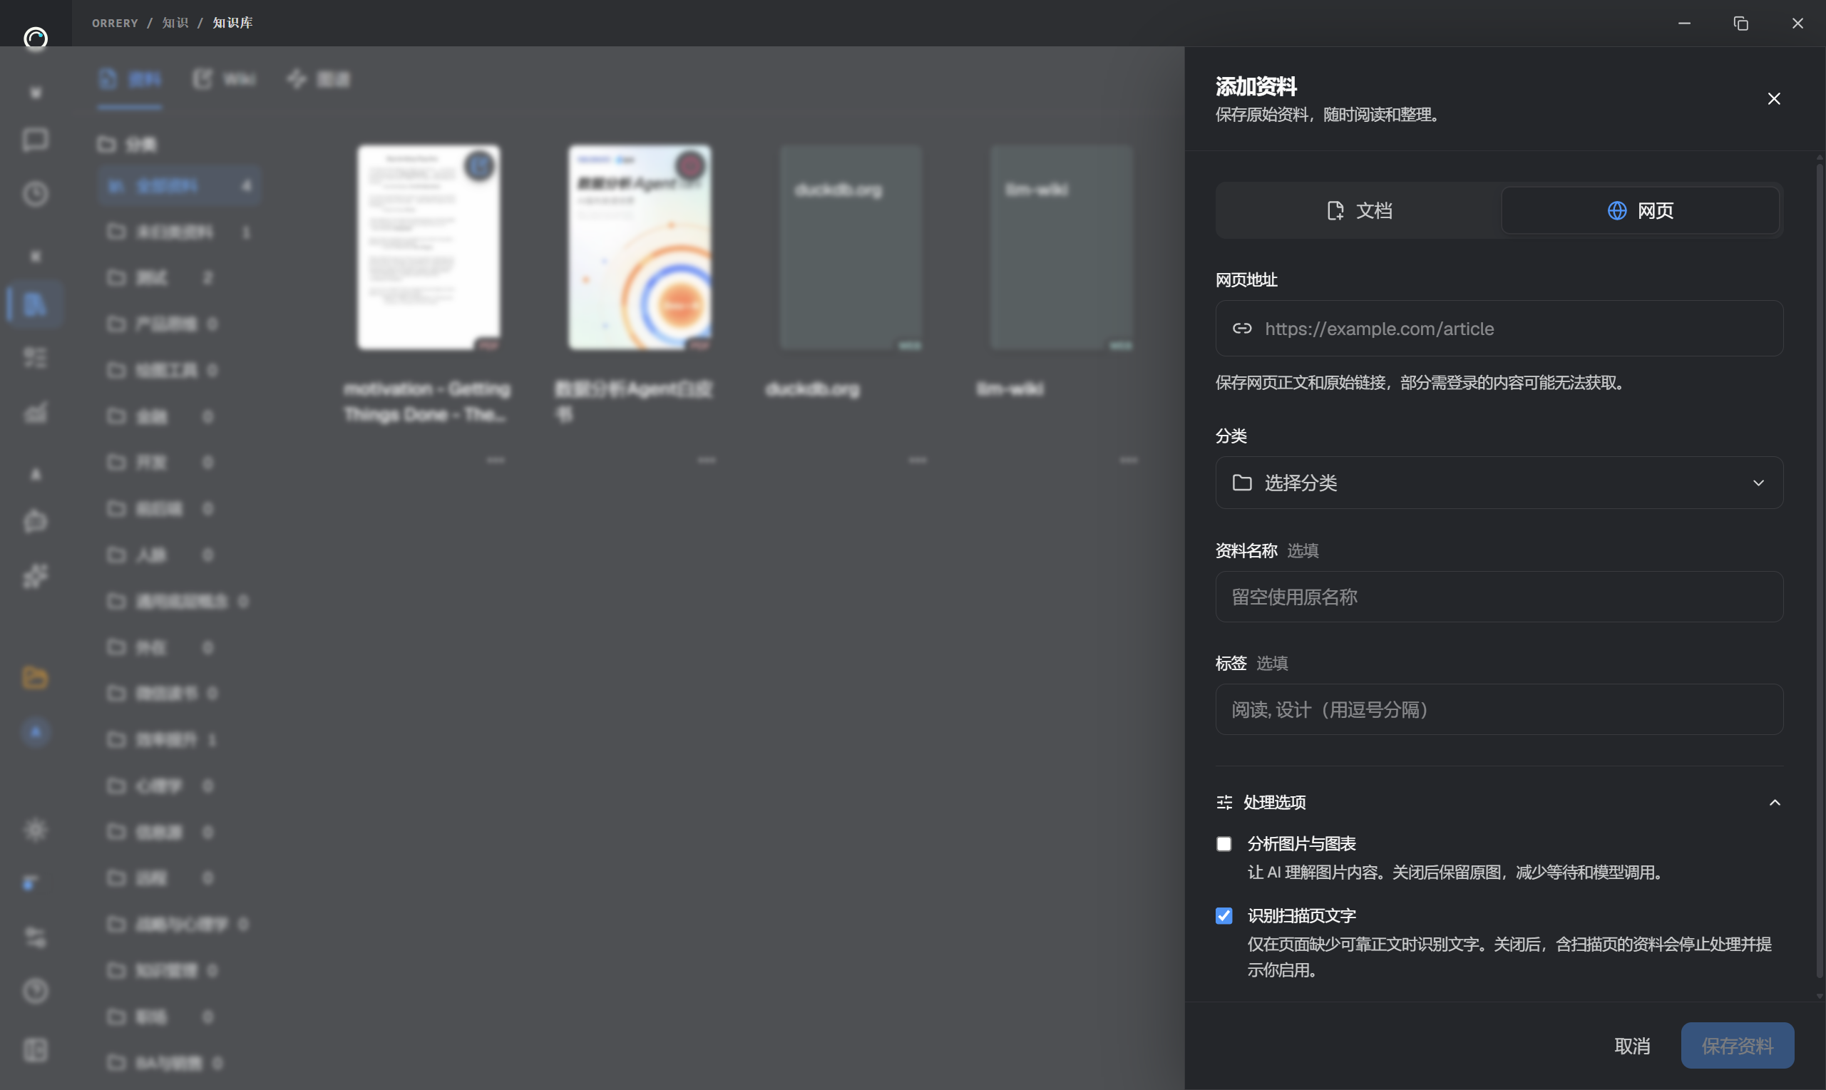Uncheck the 识别扫描页文字 checkbox

[1224, 916]
